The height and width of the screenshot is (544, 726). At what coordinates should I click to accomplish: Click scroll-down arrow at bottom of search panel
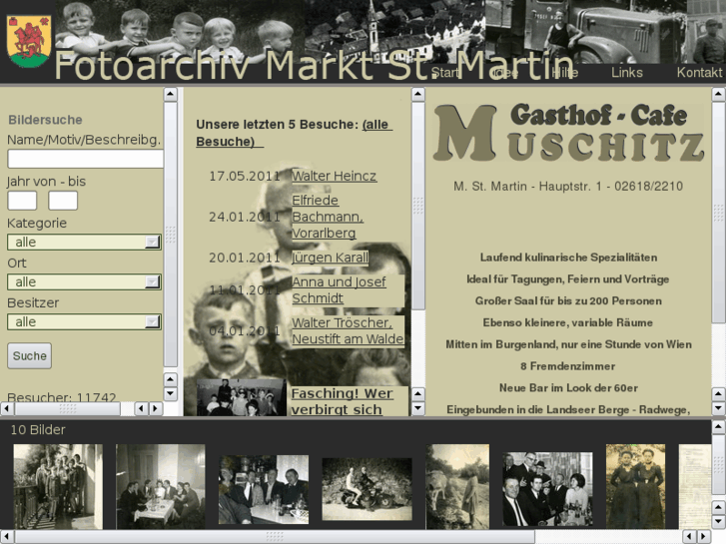(x=171, y=394)
